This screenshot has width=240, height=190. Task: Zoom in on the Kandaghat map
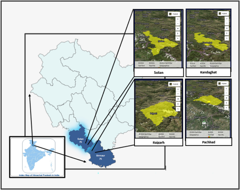point(227,19)
